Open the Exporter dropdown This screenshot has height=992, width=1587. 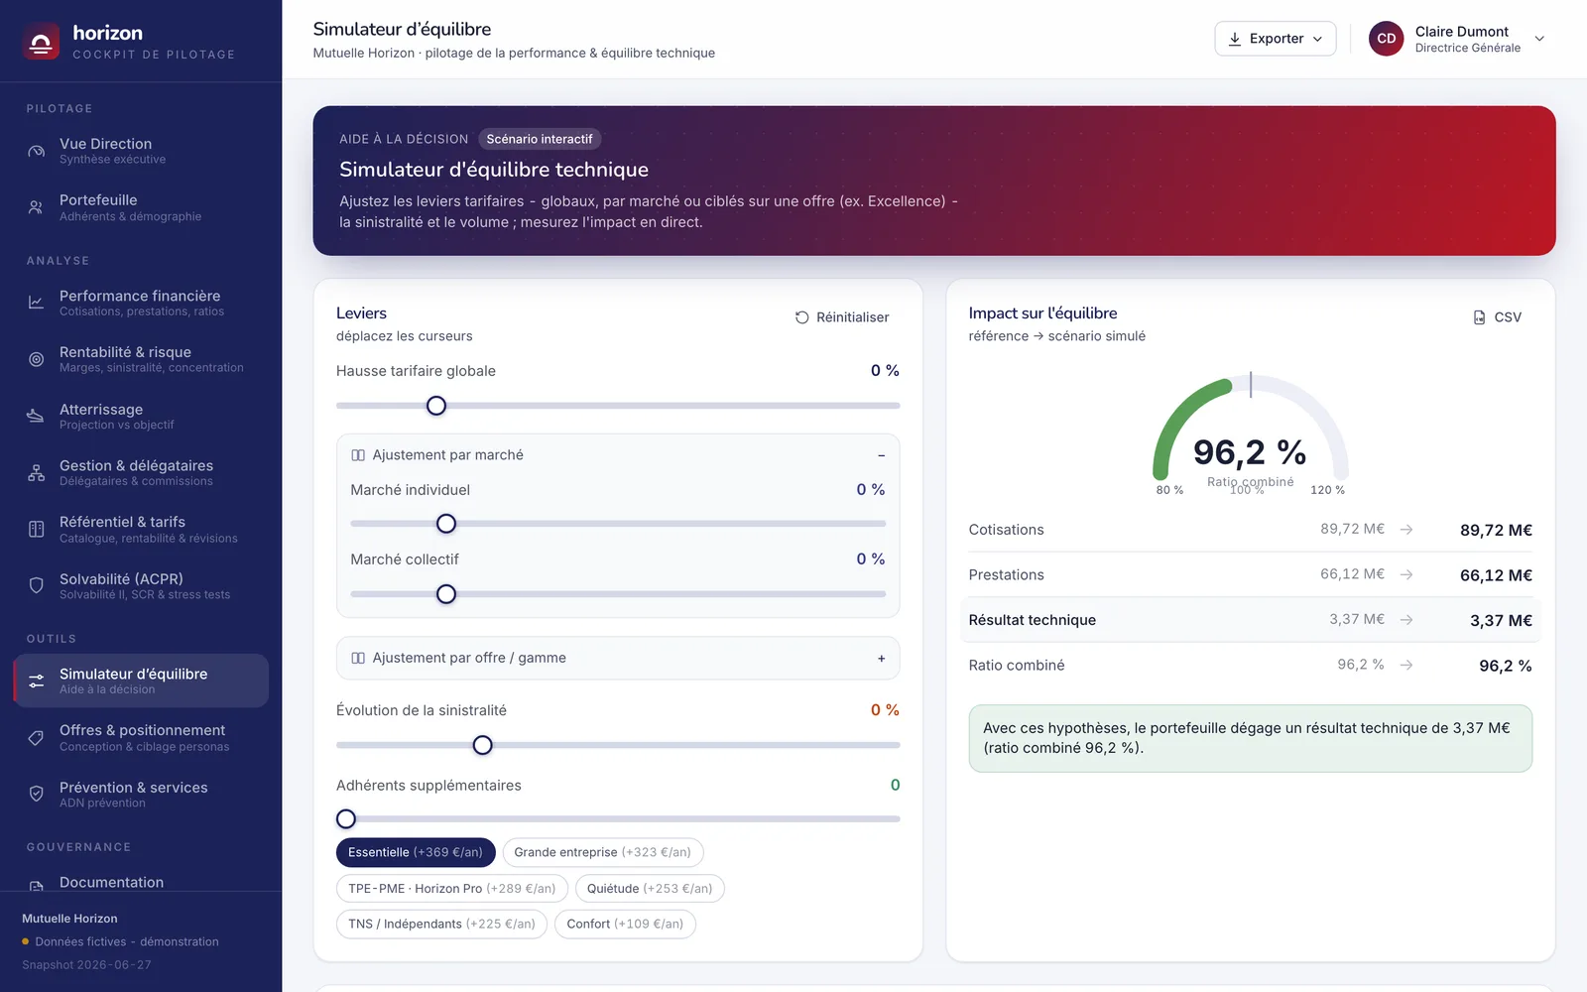tap(1275, 39)
